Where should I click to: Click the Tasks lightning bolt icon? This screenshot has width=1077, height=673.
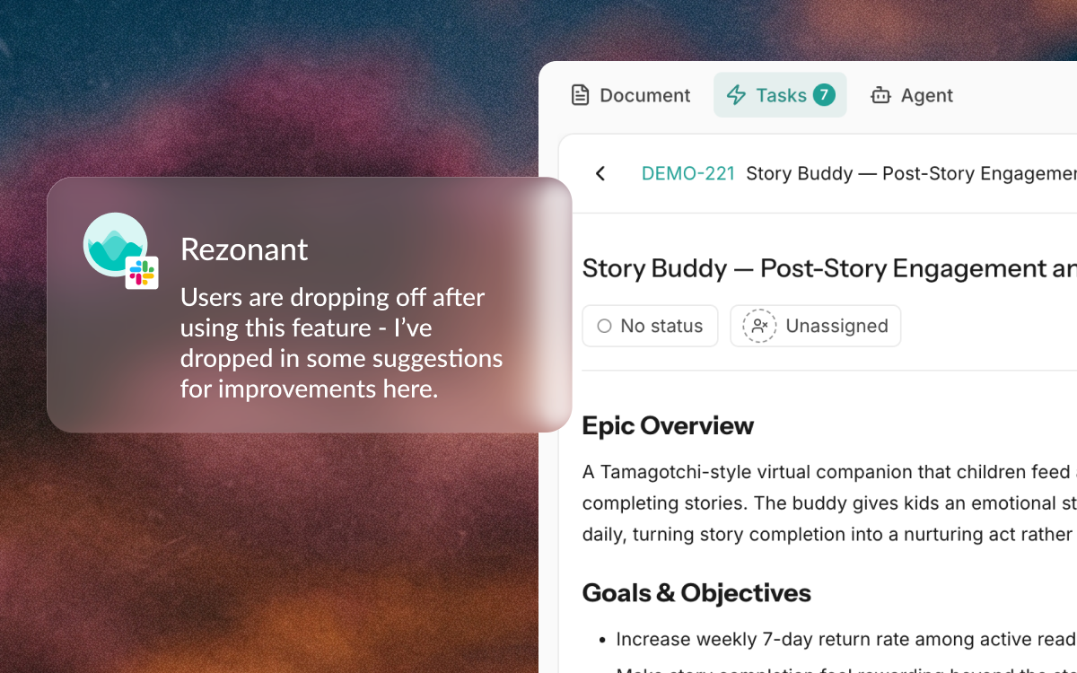(736, 95)
